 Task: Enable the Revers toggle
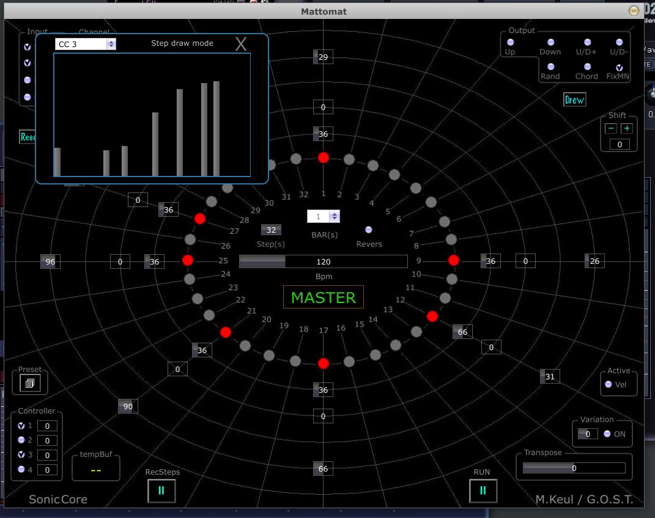(x=368, y=230)
